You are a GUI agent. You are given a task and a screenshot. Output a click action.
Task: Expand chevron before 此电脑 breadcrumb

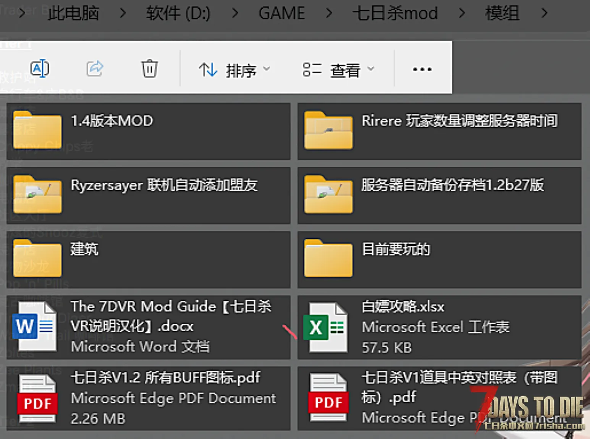point(22,13)
